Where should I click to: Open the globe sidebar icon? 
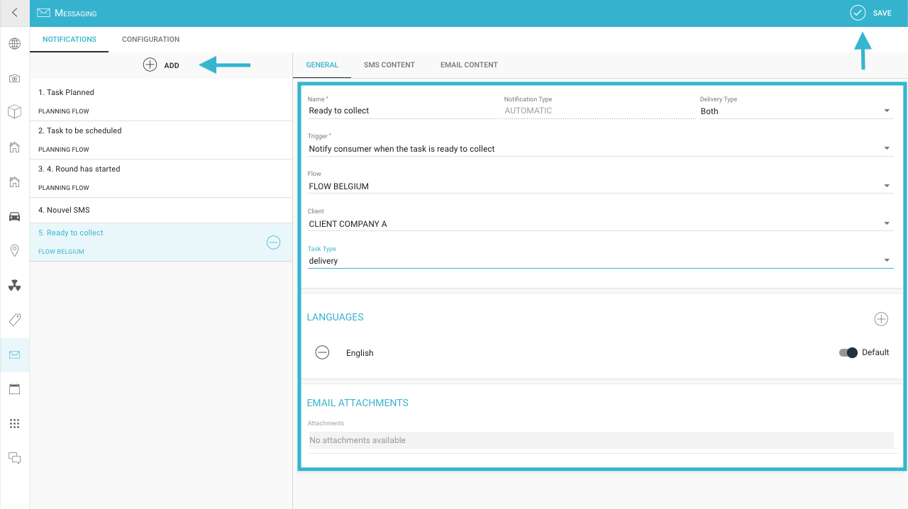(14, 44)
